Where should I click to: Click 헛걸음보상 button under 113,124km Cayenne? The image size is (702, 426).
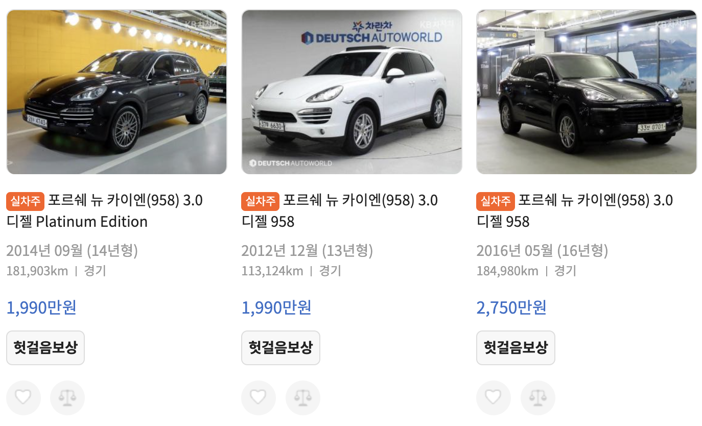(x=280, y=348)
